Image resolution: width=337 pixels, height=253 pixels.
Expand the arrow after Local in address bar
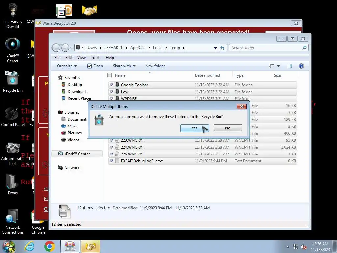pos(166,48)
